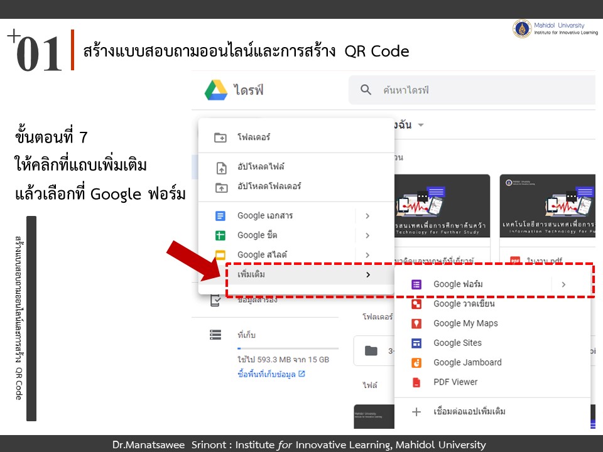Expand the Google เอกสาร submenu chevron
This screenshot has height=452, width=603.
(x=367, y=216)
